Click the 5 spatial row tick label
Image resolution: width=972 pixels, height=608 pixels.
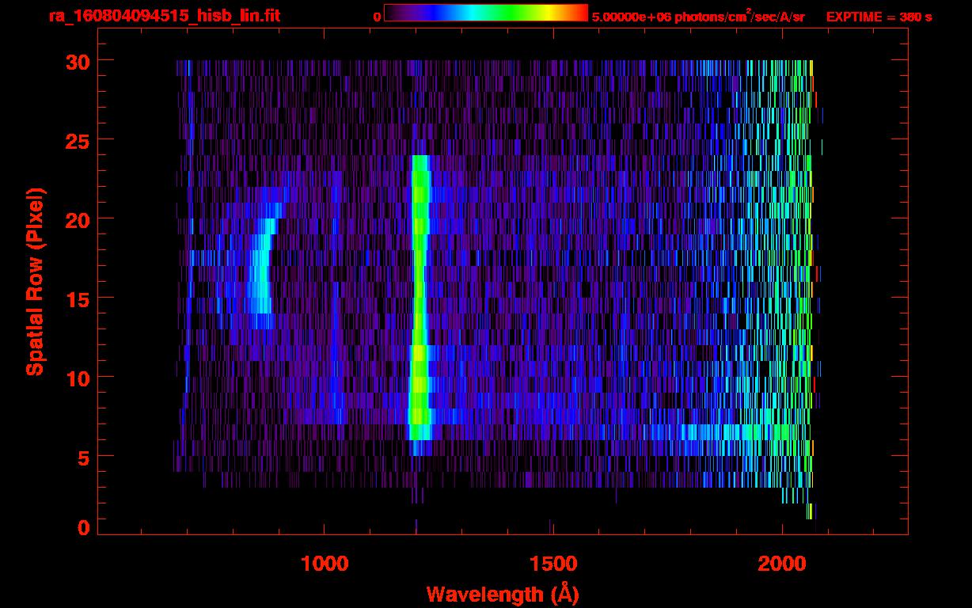click(x=84, y=457)
